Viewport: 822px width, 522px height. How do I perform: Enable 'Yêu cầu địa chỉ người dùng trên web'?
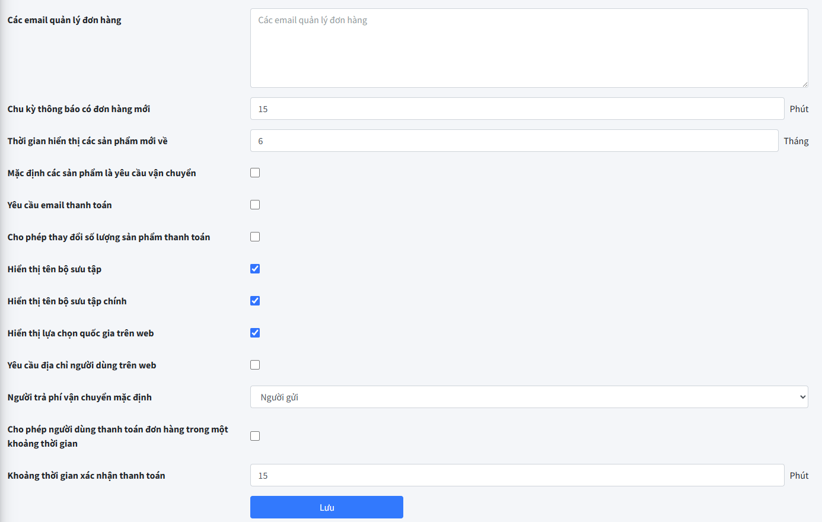click(x=255, y=365)
